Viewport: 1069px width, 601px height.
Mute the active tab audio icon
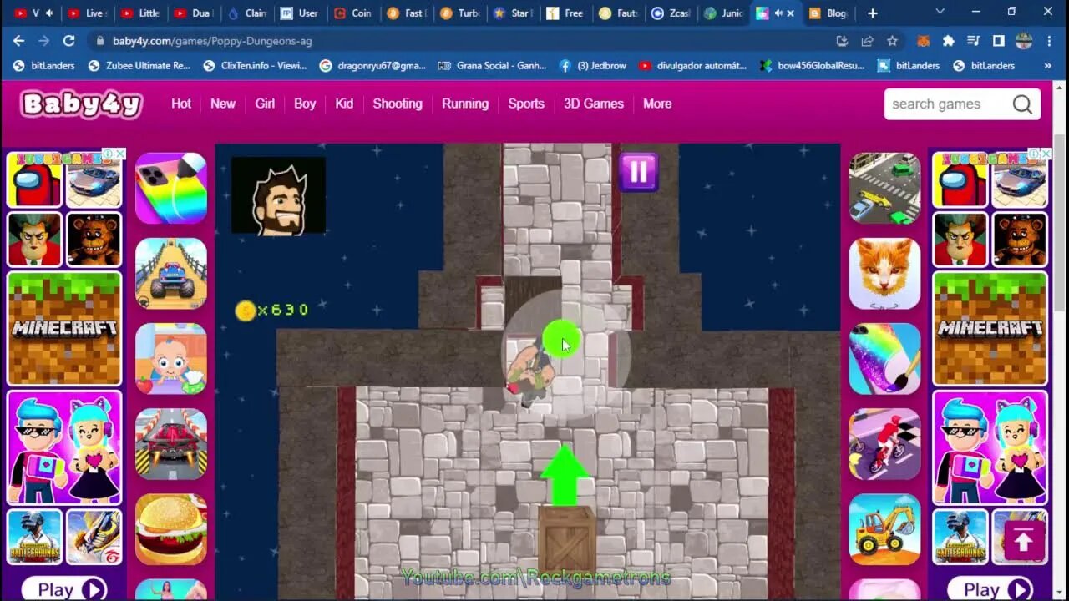pyautogui.click(x=778, y=13)
